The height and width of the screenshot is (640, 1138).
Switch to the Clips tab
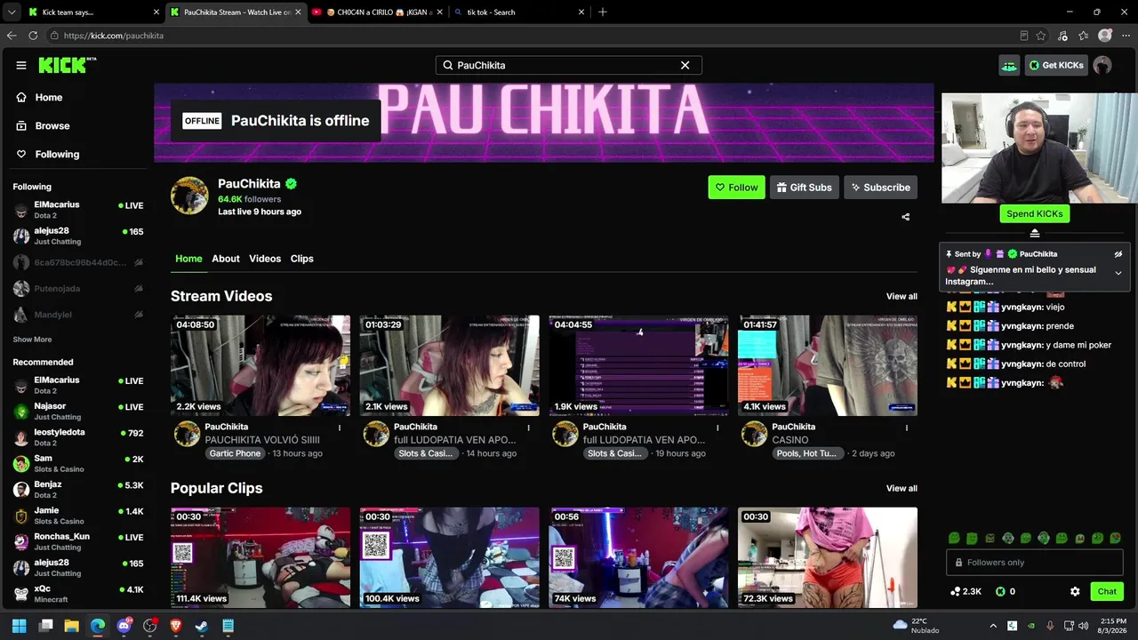302,259
